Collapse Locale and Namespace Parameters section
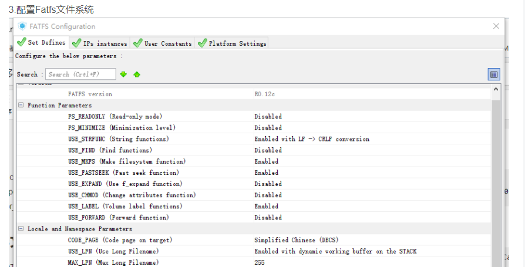Screen dimensions: 525x267 tap(21, 229)
